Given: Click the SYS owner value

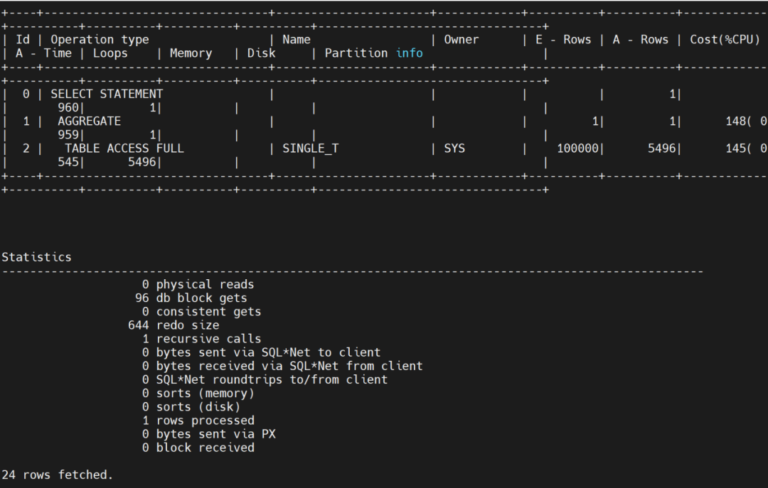Looking at the screenshot, I should [x=454, y=148].
